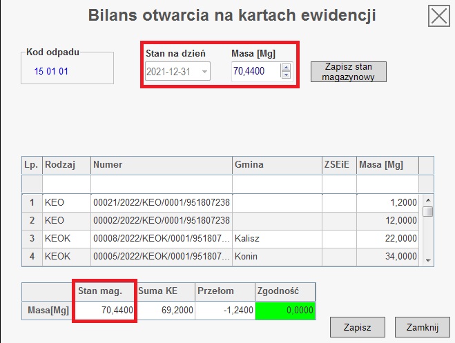The image size is (455, 343).
Task: Click the Gmina column header
Action: tap(276, 166)
